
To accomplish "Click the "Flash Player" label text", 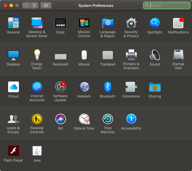I will 13,160.
